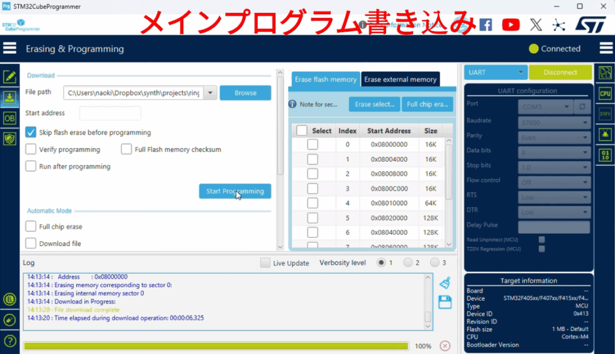Open Option Bytes (OB) panel
Screen dimensions: 615x354
coord(10,118)
